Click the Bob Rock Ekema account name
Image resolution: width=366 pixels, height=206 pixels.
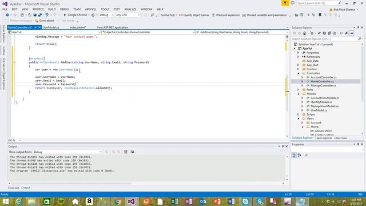click(344, 10)
